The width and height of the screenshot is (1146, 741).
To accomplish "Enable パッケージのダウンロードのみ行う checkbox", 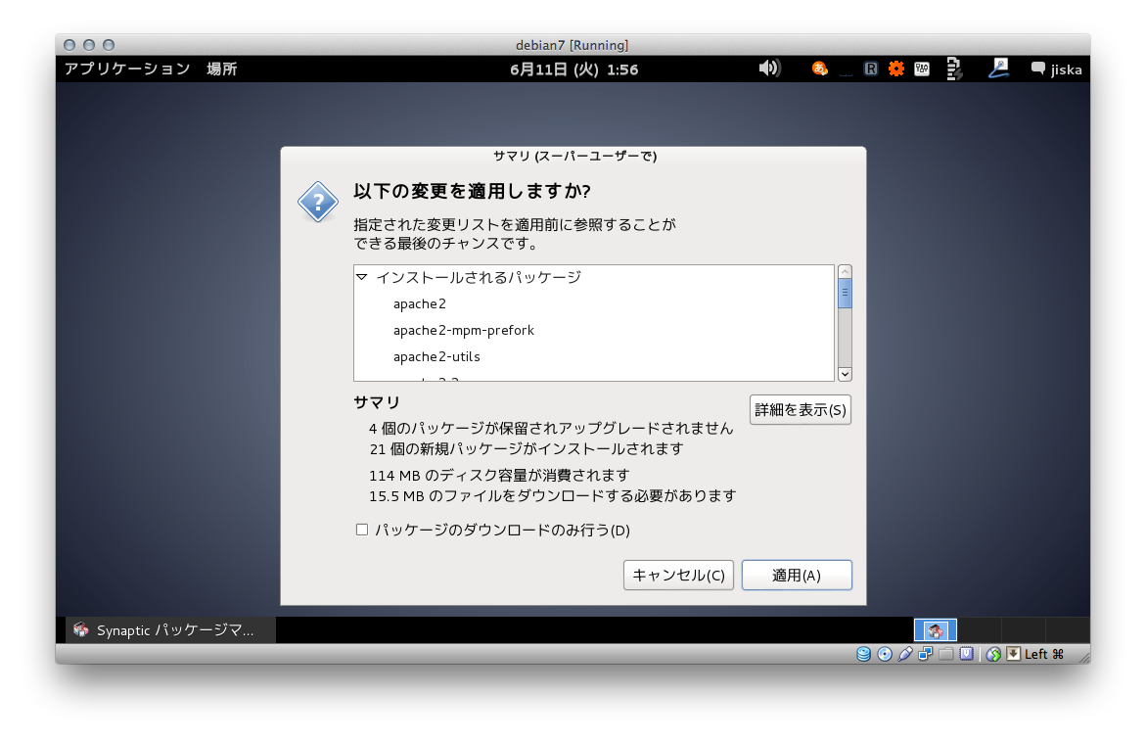I will tap(362, 530).
